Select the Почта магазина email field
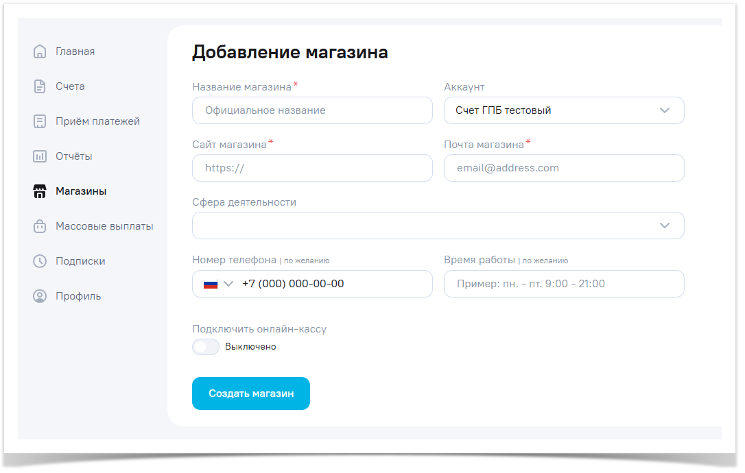This screenshot has width=745, height=473. click(563, 168)
